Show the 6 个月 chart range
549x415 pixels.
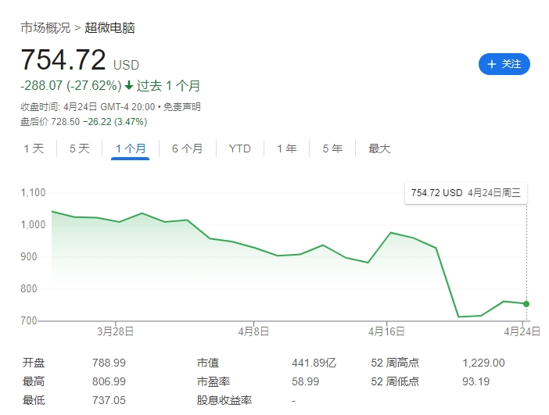pyautogui.click(x=187, y=148)
